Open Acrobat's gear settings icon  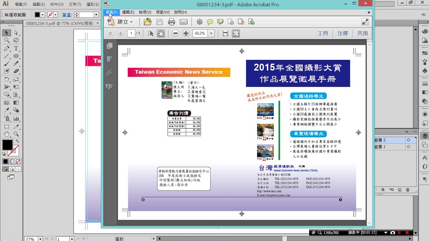coord(199,22)
